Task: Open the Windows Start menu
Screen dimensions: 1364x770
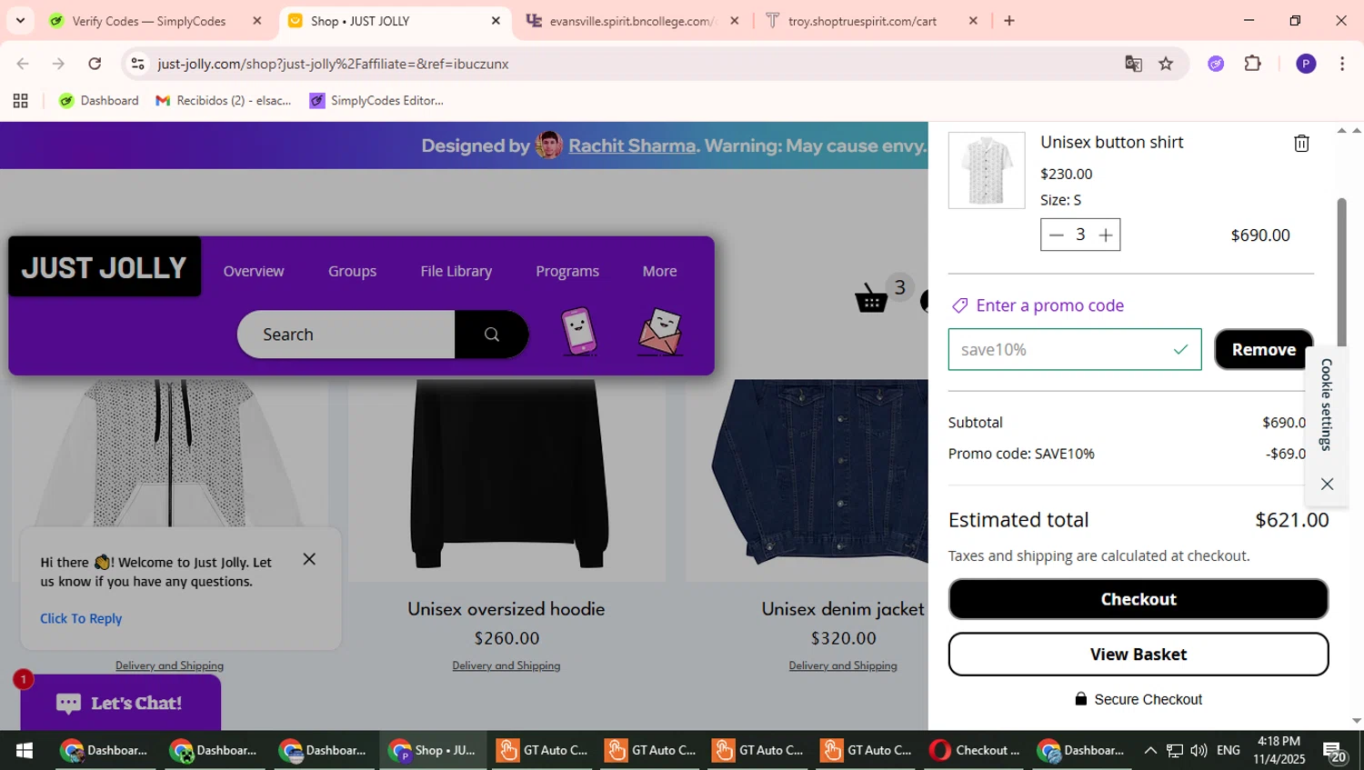Action: [x=25, y=751]
